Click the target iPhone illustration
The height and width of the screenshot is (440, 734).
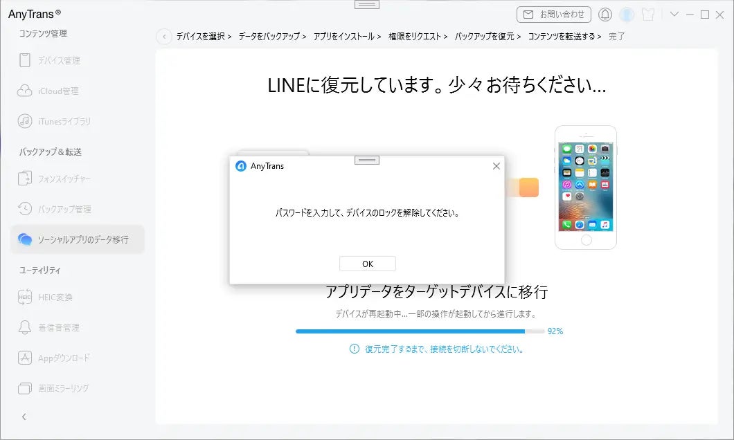pyautogui.click(x=586, y=187)
